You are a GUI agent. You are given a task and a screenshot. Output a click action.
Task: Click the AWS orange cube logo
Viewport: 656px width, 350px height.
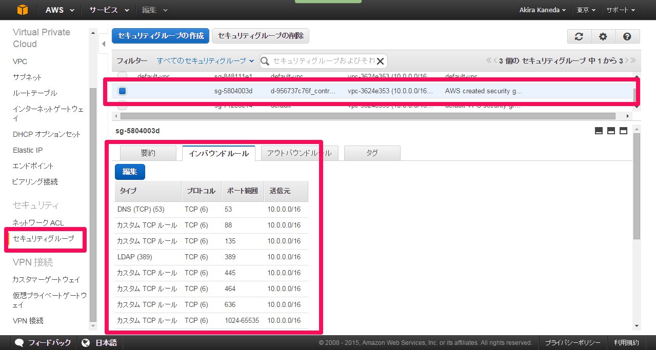coord(22,10)
